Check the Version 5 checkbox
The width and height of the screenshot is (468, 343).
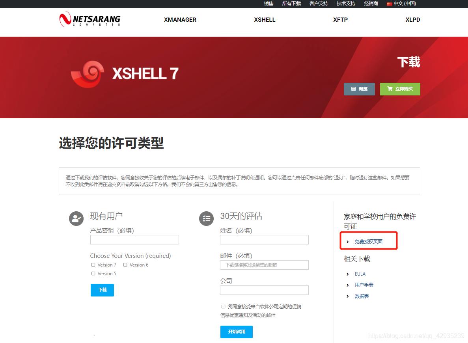pyautogui.click(x=93, y=274)
